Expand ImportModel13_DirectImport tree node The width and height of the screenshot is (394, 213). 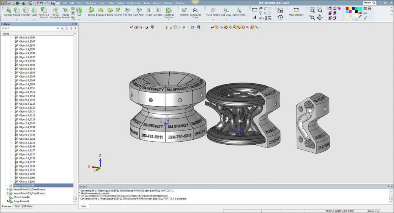pos(8,193)
